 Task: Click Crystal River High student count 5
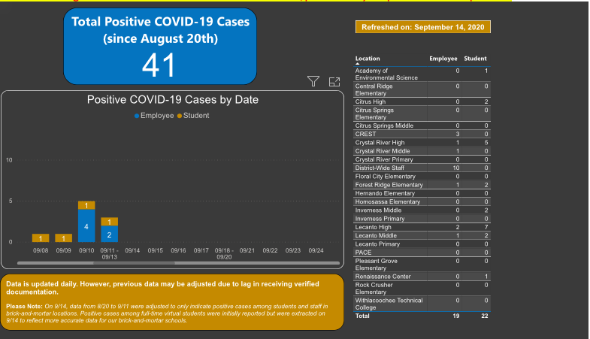(x=486, y=143)
